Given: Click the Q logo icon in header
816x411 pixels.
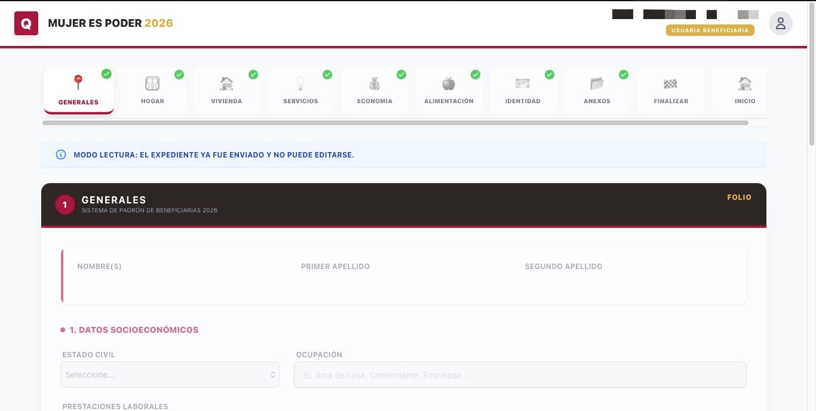Looking at the screenshot, I should pos(26,23).
